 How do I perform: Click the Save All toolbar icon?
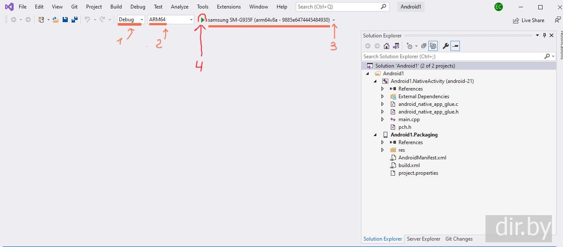click(74, 20)
